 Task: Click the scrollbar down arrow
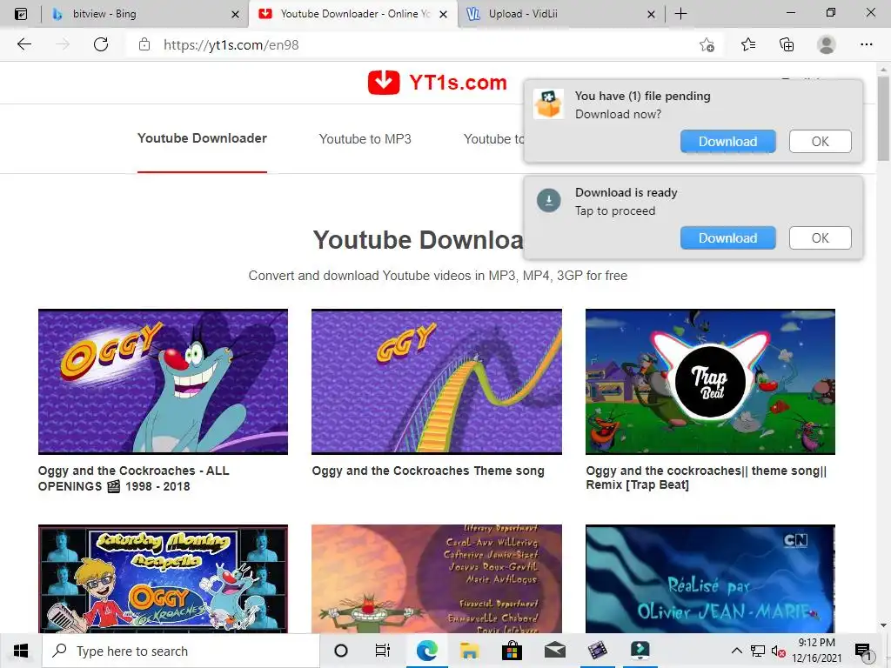883,625
